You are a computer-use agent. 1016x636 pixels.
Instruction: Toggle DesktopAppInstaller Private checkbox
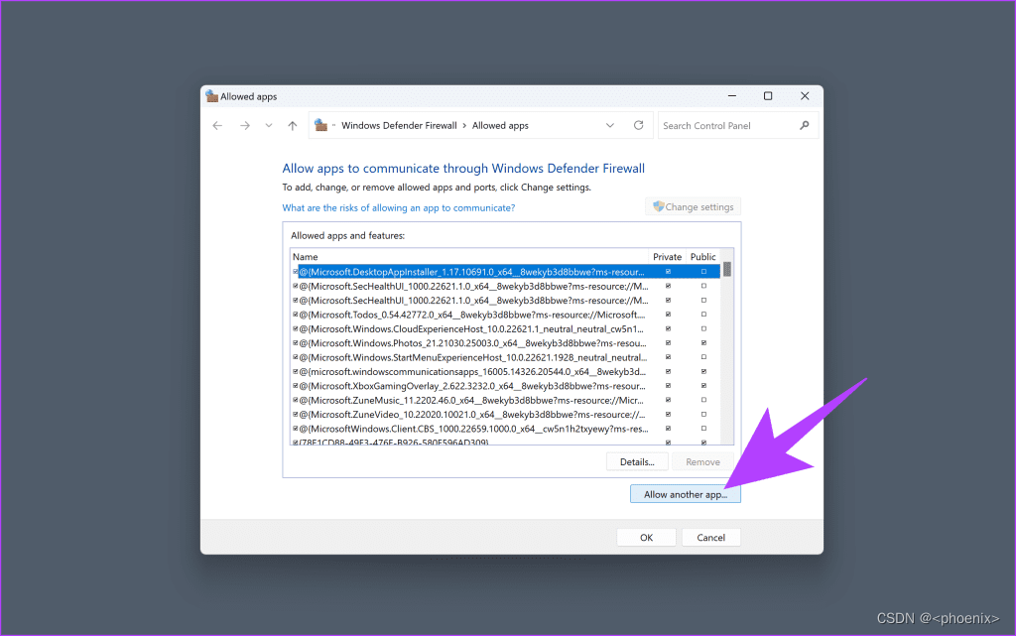coord(668,272)
